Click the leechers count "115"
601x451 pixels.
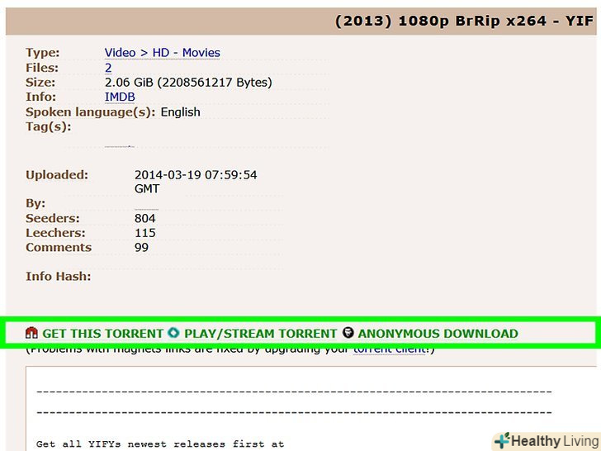[x=145, y=233]
